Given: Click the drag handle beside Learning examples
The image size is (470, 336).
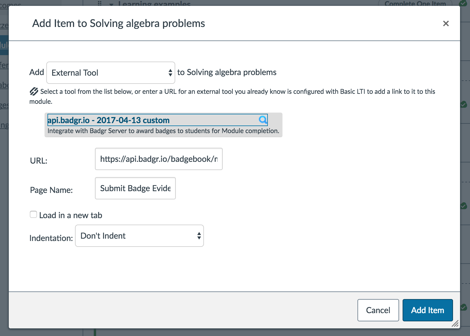Looking at the screenshot, I should click(100, 4).
